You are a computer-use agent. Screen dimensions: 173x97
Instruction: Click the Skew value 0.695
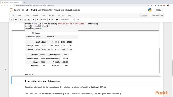pos(43,62)
